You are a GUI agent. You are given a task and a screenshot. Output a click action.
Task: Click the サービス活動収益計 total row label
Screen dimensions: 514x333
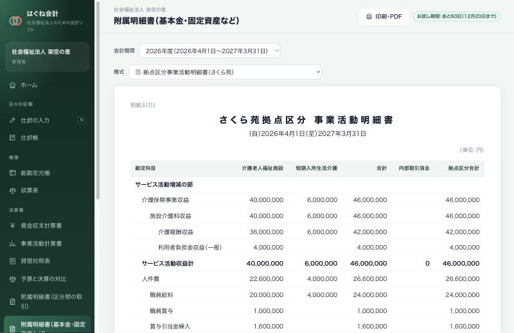click(x=168, y=263)
